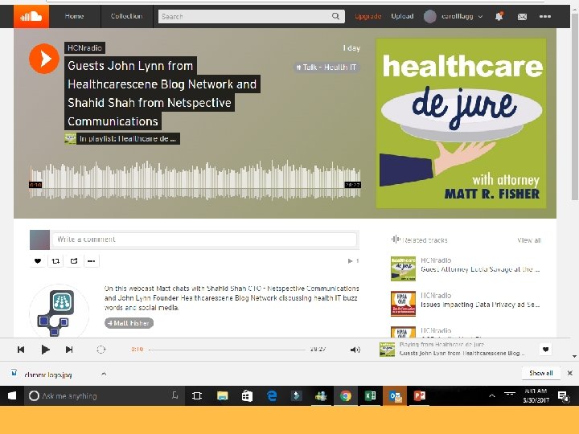The width and height of the screenshot is (579, 434).
Task: Toggle repeat in the player bar
Action: [101, 350]
